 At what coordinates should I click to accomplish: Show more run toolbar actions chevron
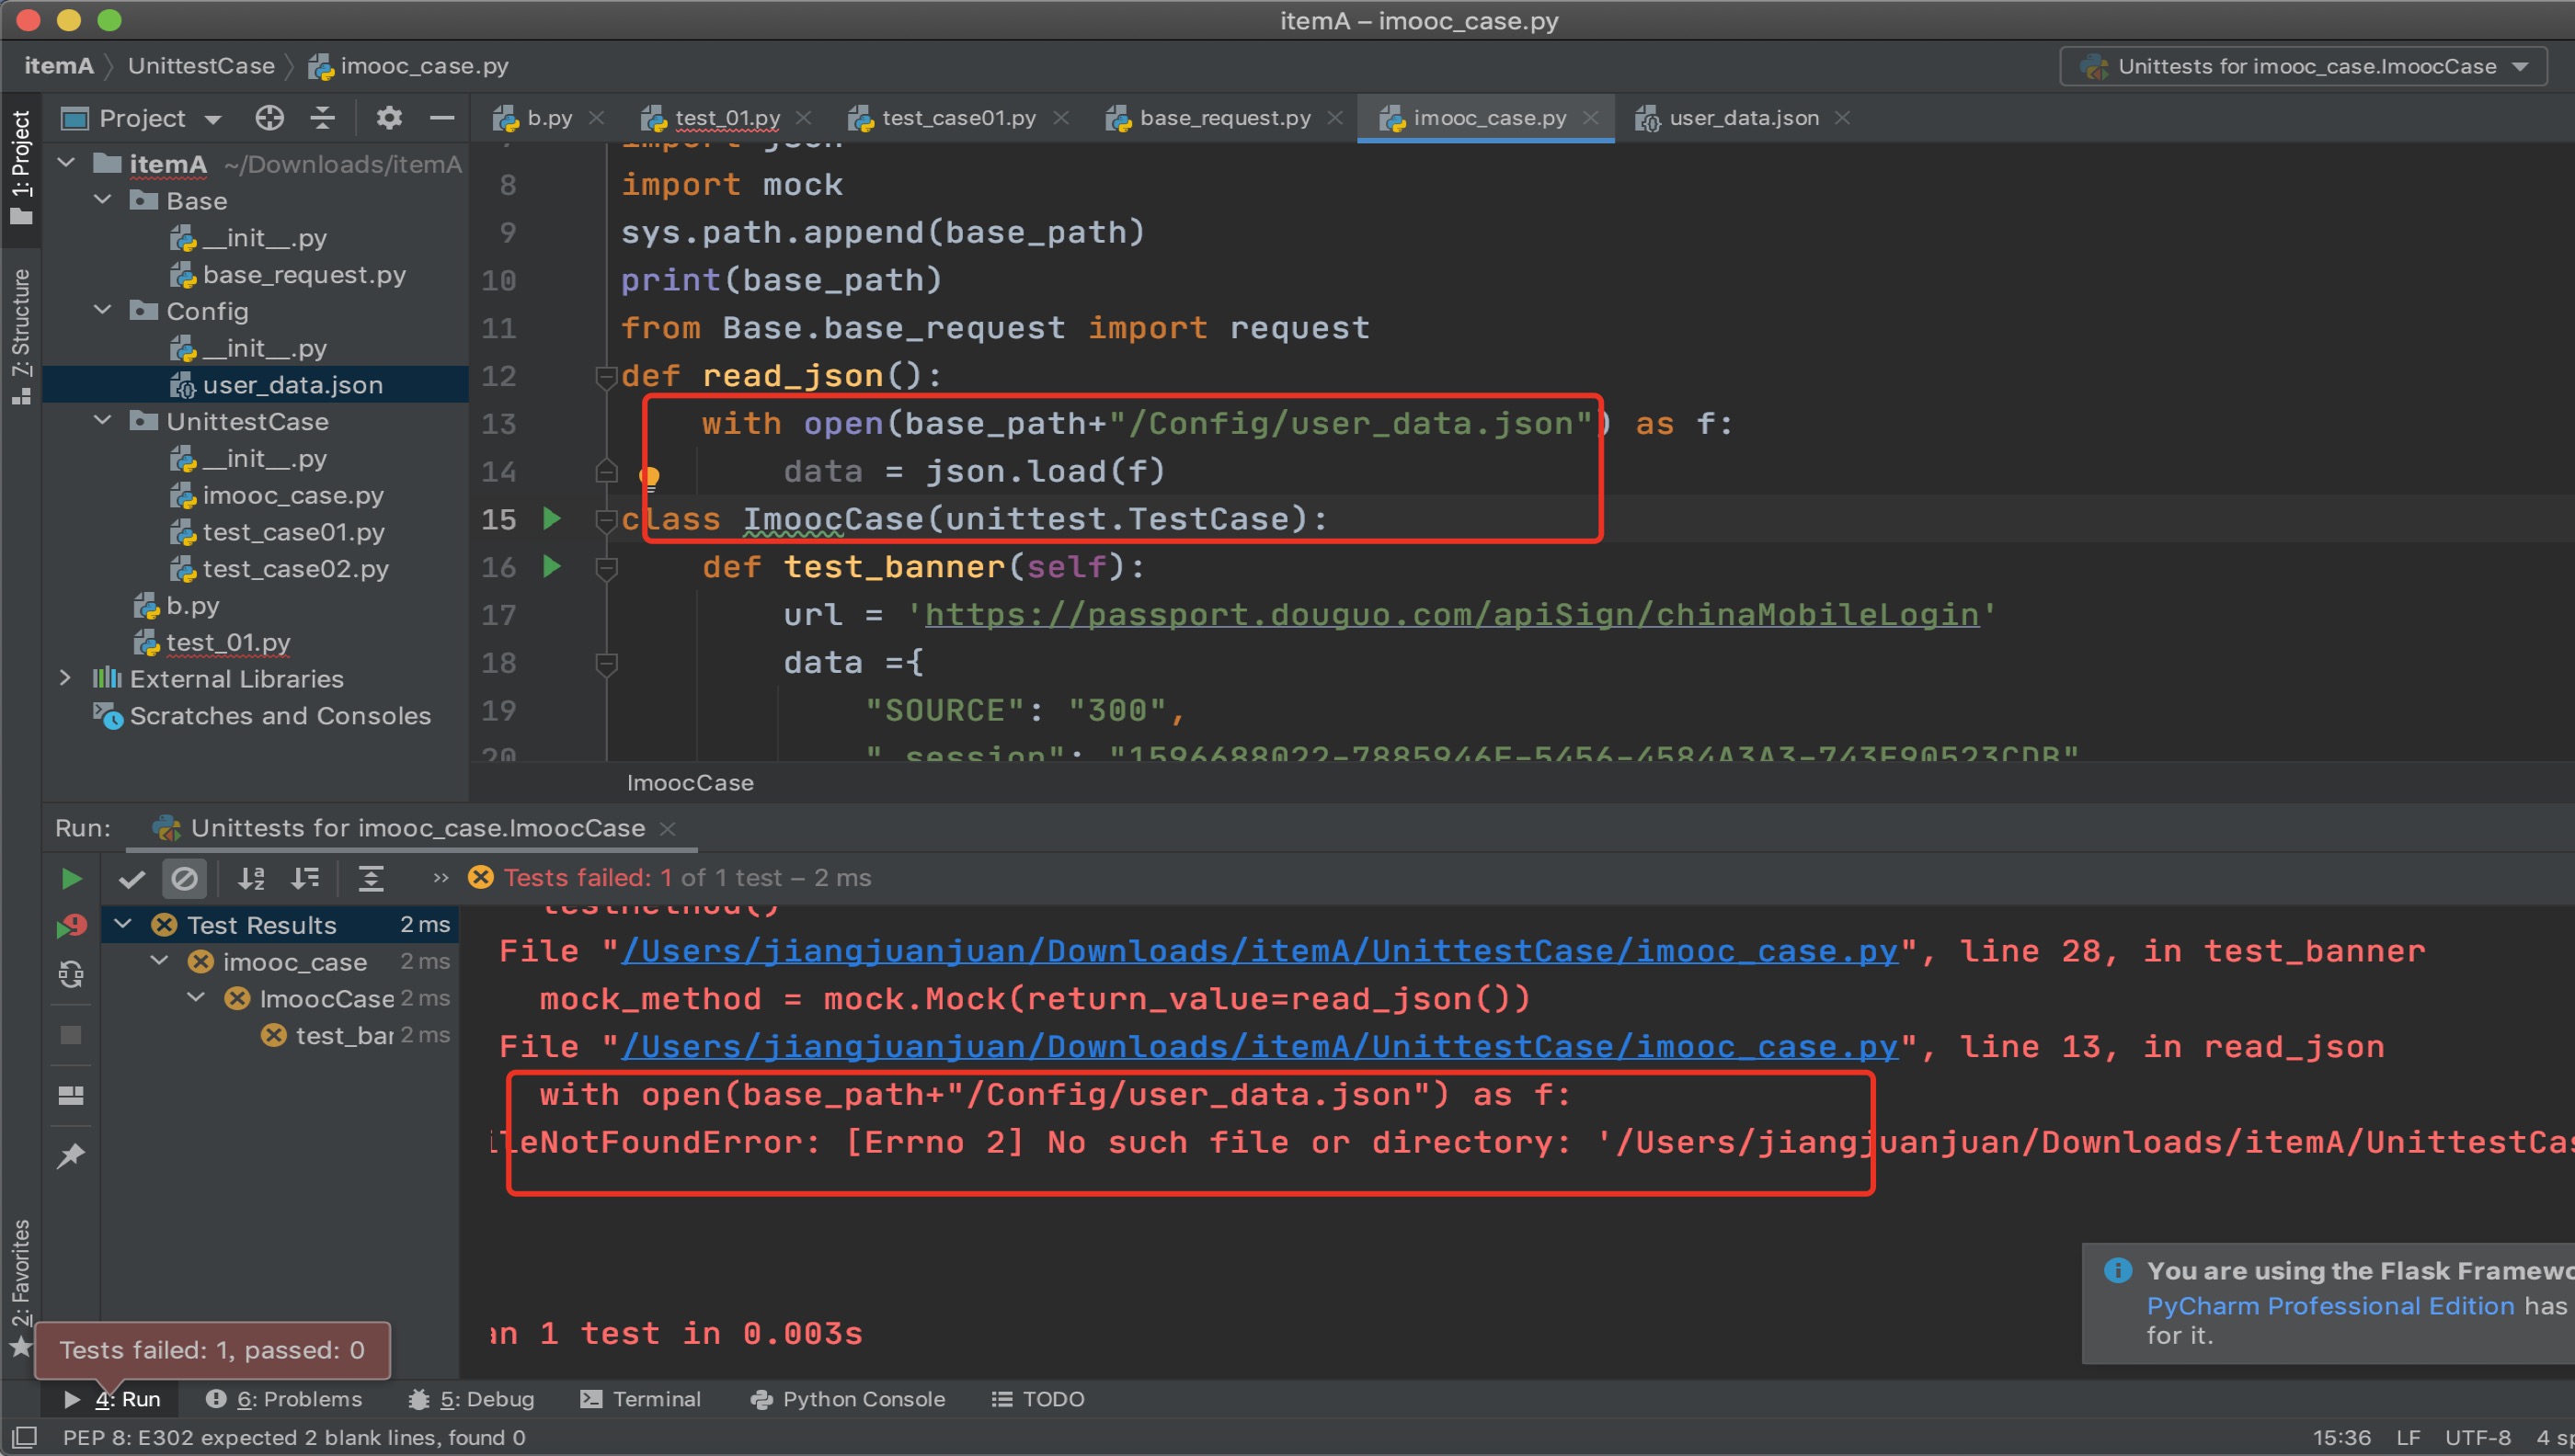441,878
